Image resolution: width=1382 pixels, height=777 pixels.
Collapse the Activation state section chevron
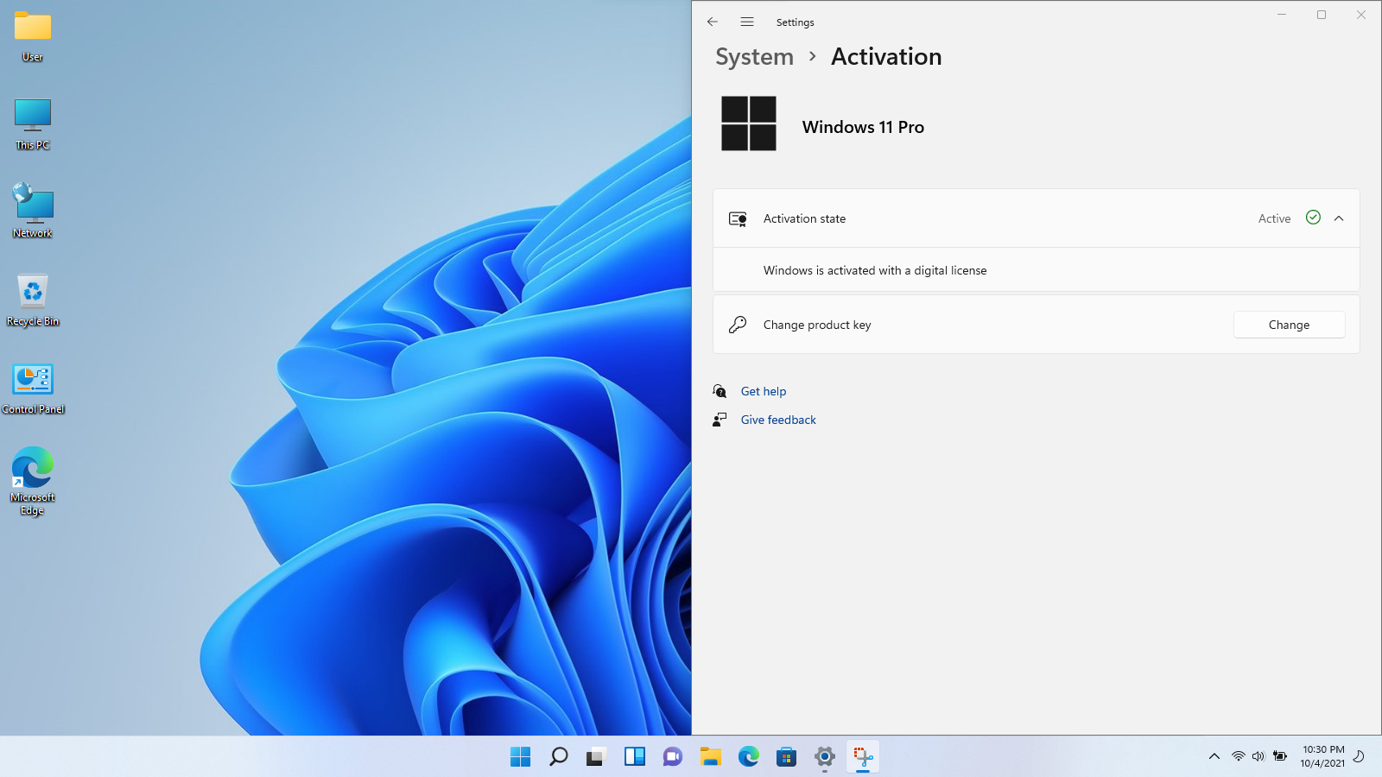click(1339, 218)
